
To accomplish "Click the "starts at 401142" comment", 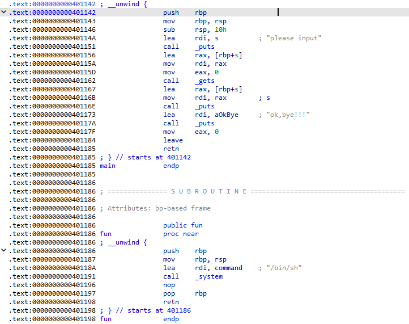I will (148, 157).
